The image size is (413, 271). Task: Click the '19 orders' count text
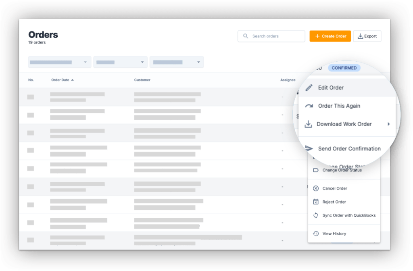[37, 42]
